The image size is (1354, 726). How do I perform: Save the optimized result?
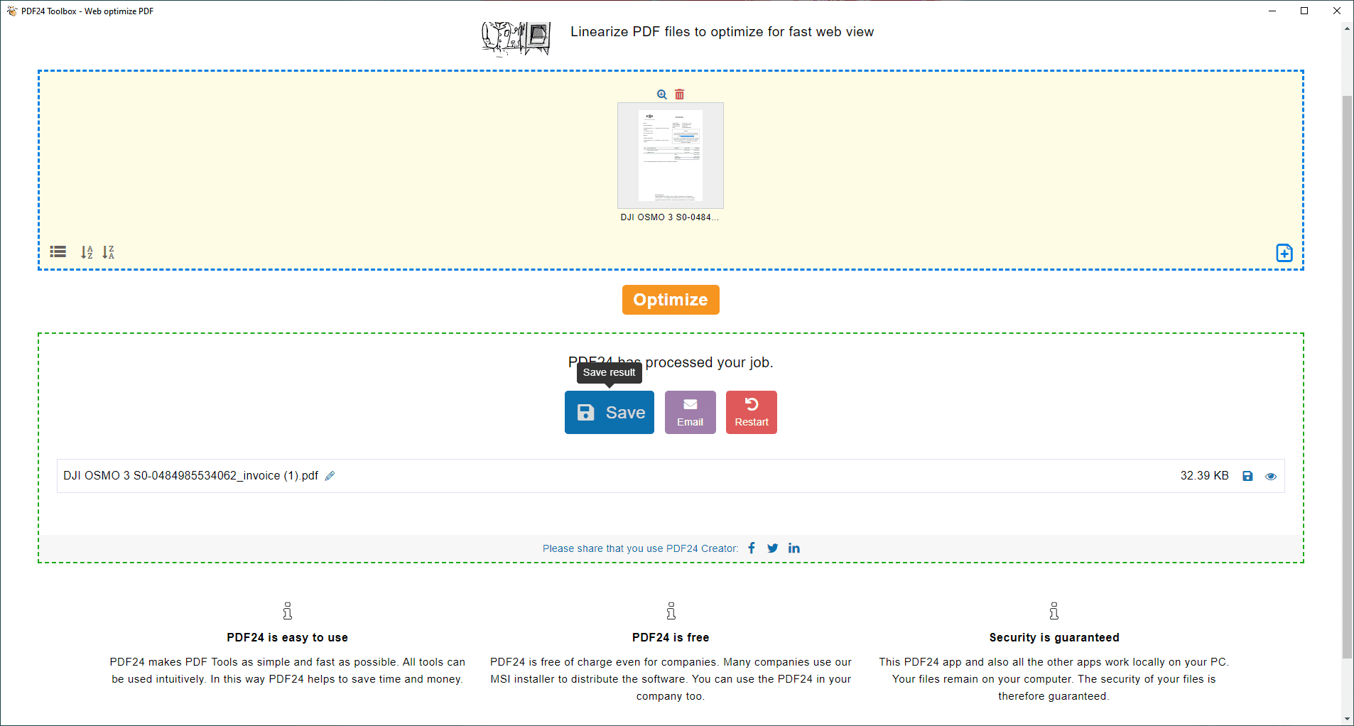coord(610,413)
